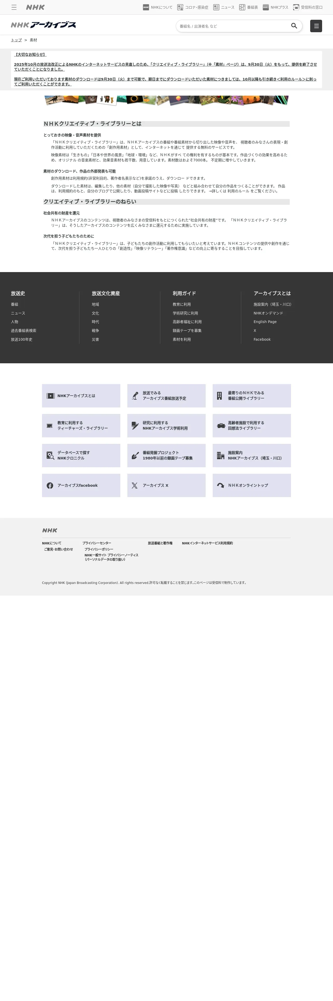Open the 【大切なお知らせ】 notice link

30,54
